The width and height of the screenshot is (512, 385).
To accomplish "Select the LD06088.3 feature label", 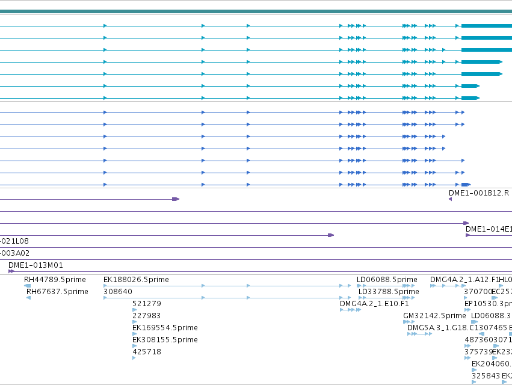I will 491,316.
